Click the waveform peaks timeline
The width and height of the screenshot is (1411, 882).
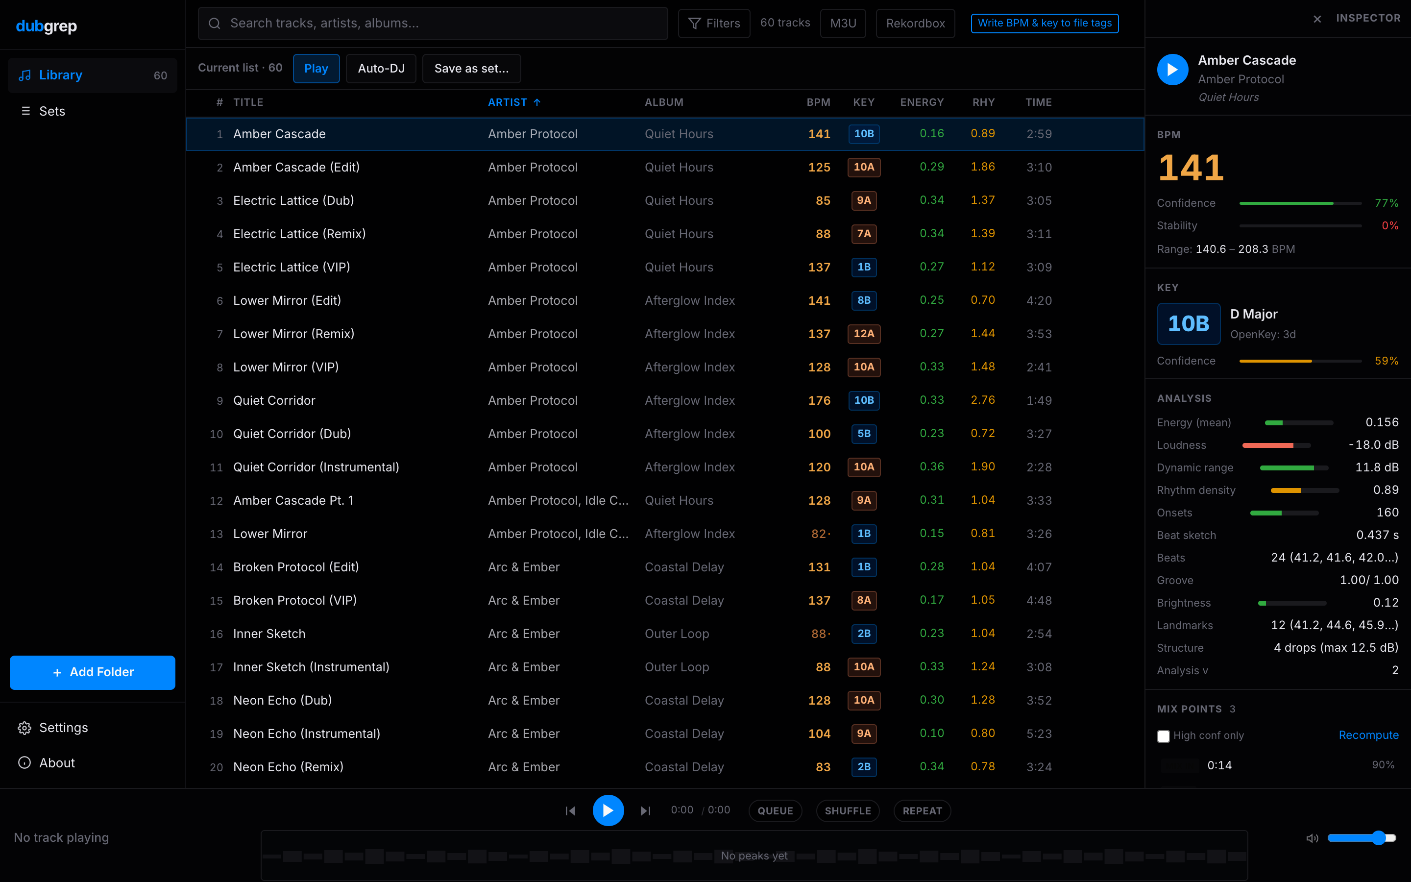(754, 855)
